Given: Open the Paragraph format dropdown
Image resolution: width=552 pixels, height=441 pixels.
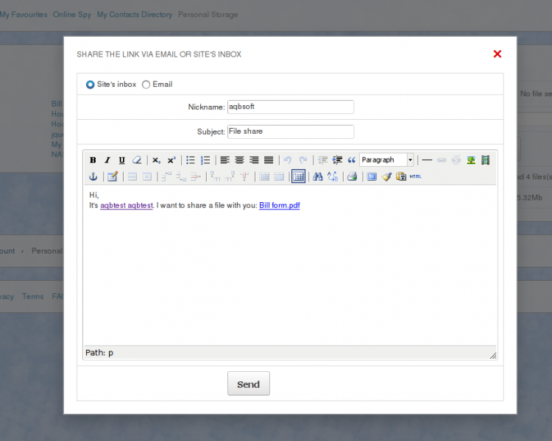Looking at the screenshot, I should pos(386,160).
